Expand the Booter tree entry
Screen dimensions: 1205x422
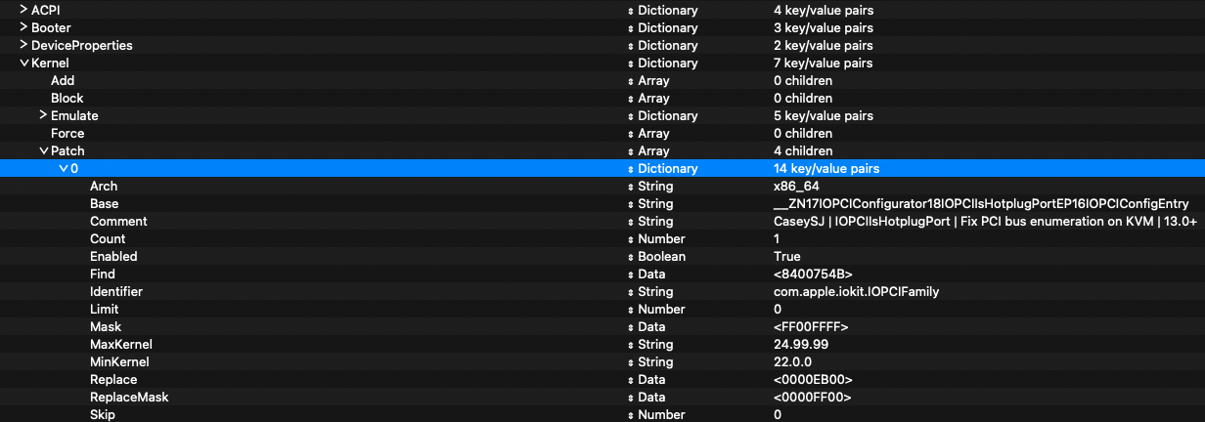pos(23,27)
